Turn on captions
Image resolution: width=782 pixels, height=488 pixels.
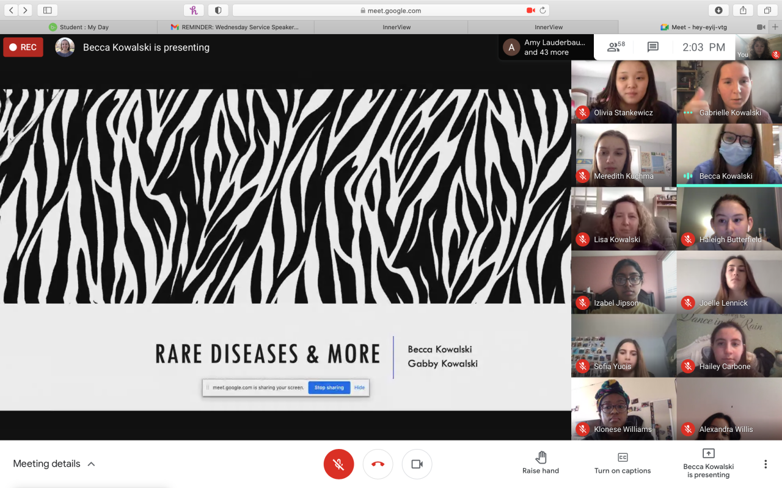[622, 463]
